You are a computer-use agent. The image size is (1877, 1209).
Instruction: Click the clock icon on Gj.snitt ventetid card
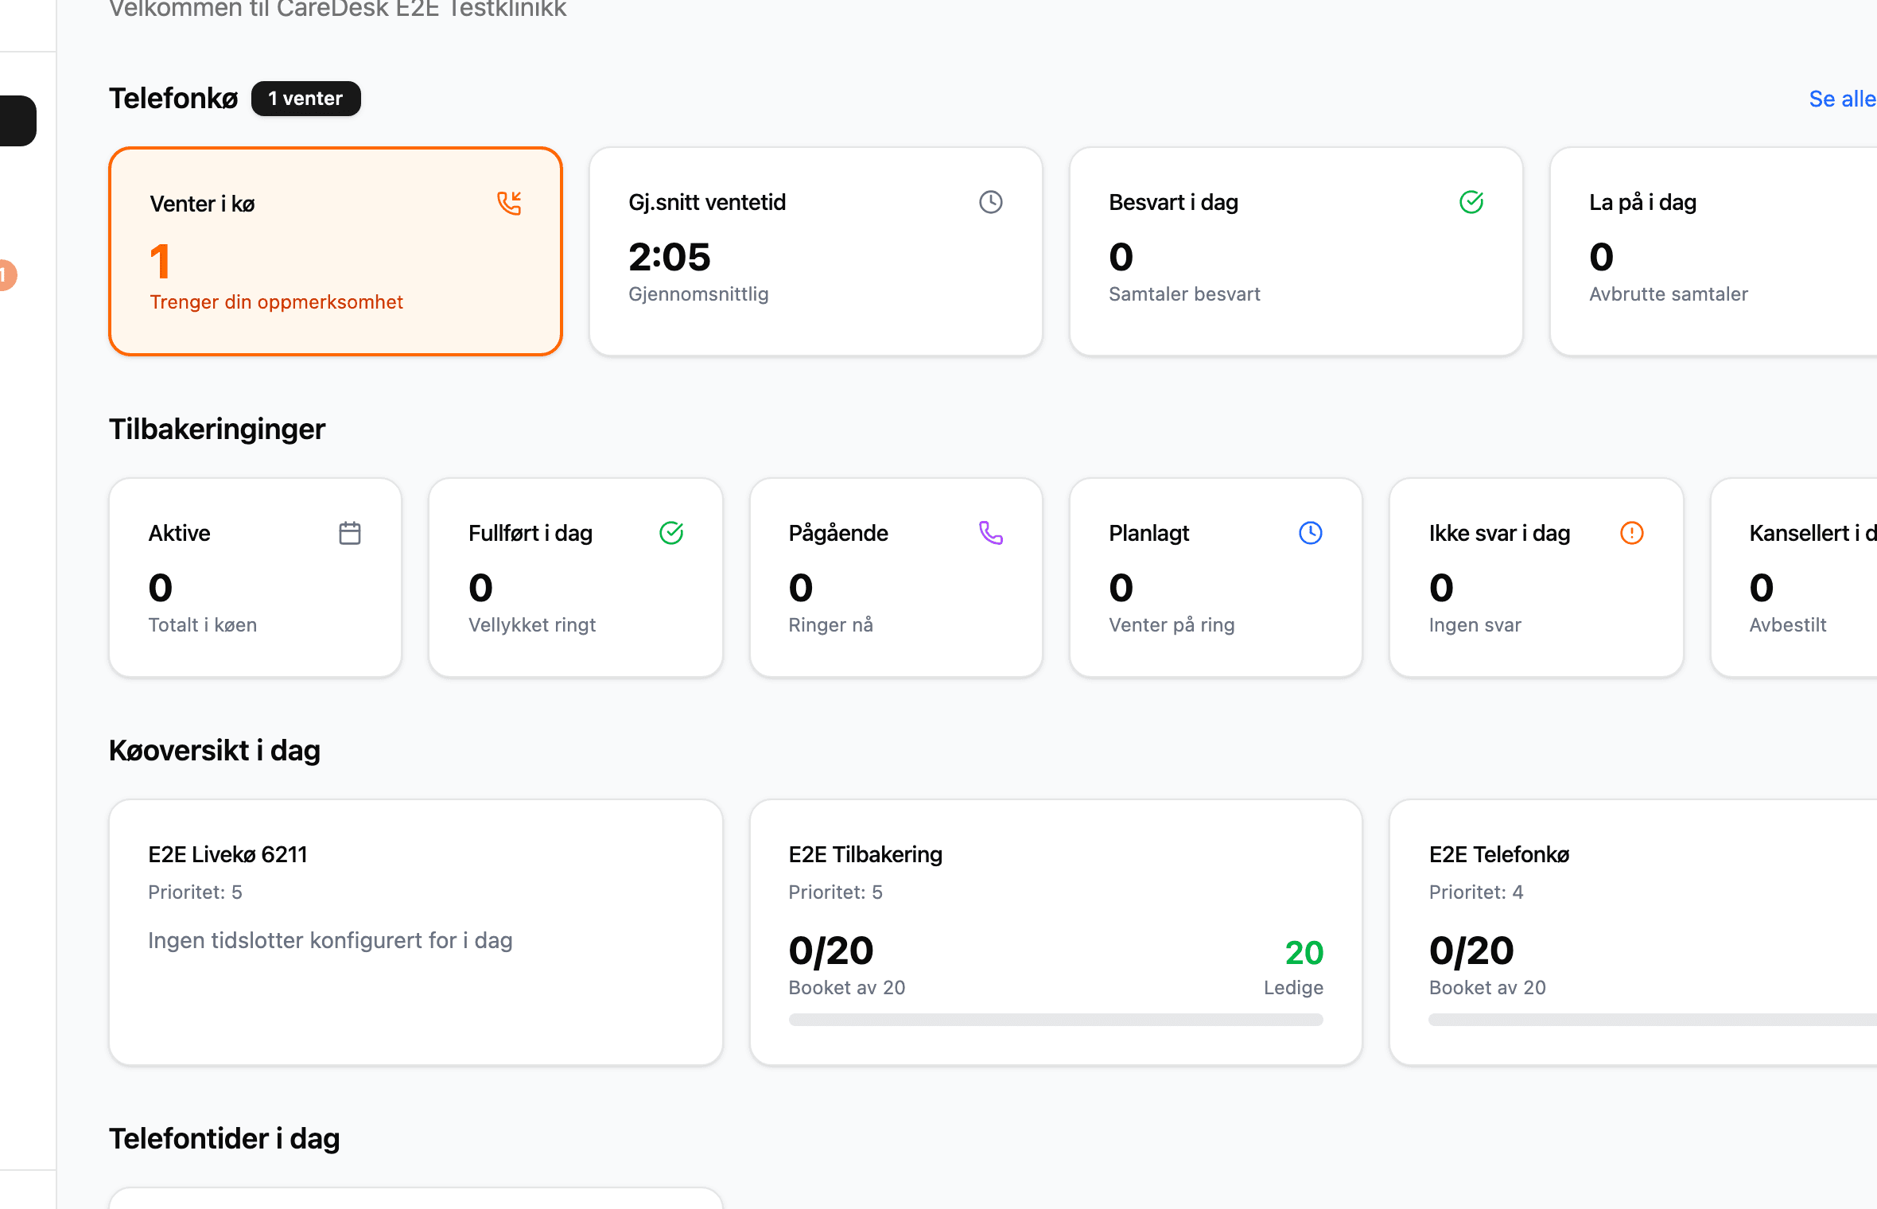[x=990, y=202]
